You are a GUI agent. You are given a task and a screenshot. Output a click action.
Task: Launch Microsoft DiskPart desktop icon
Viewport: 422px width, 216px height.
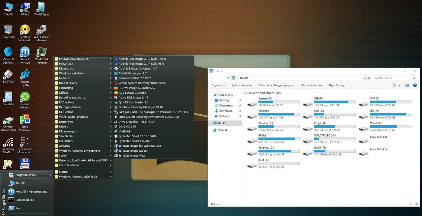pyautogui.click(x=8, y=55)
